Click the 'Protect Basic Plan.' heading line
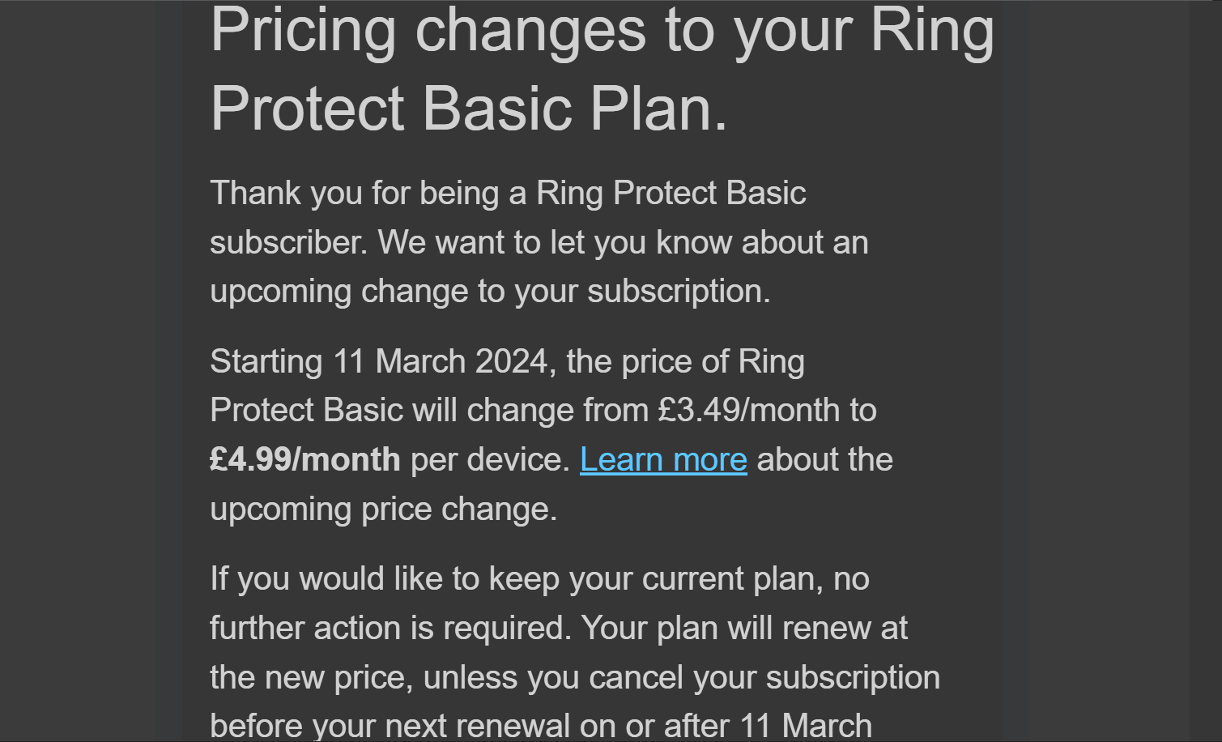 point(468,109)
